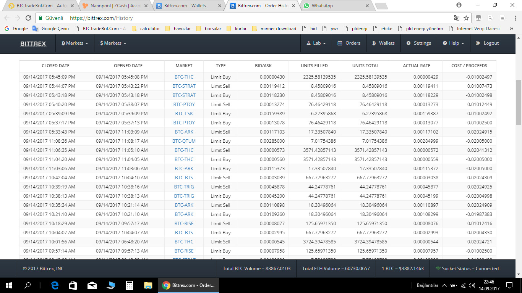
Task: Select the 0.00285000 bid/ask value
Action: click(x=272, y=141)
